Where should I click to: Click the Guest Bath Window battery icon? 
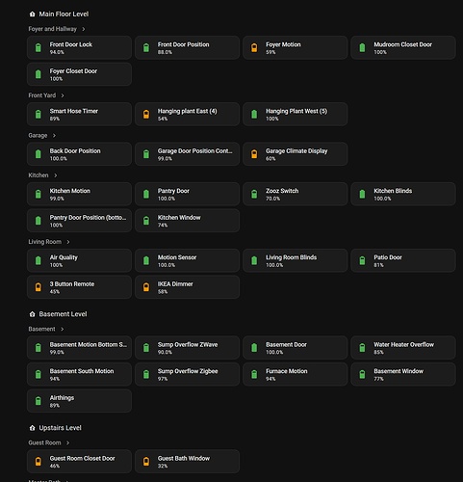[x=146, y=462]
